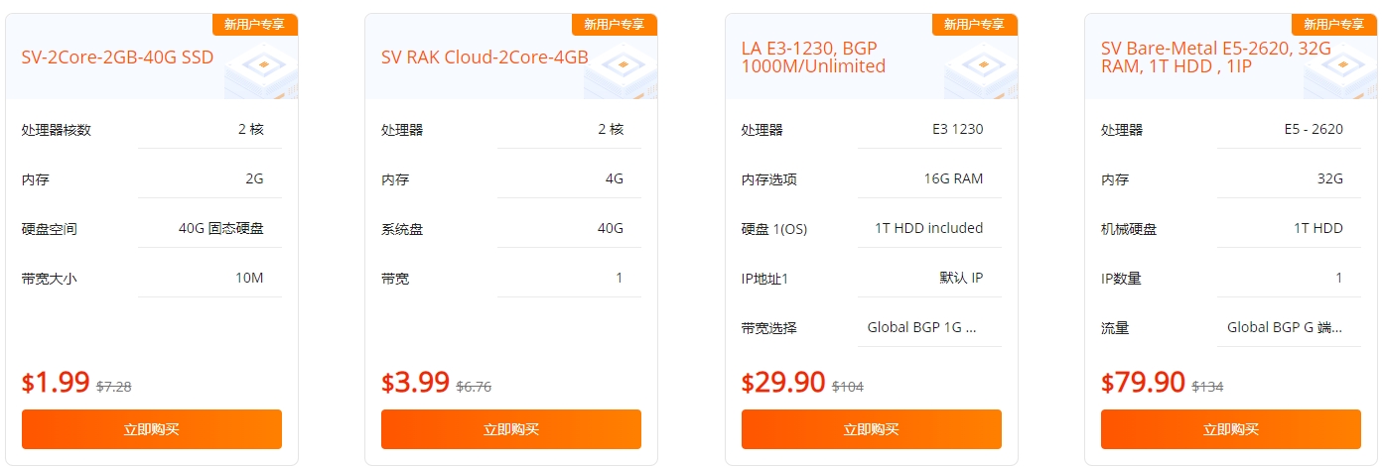Click 立即购买 under the $79.90 price

click(x=1231, y=429)
